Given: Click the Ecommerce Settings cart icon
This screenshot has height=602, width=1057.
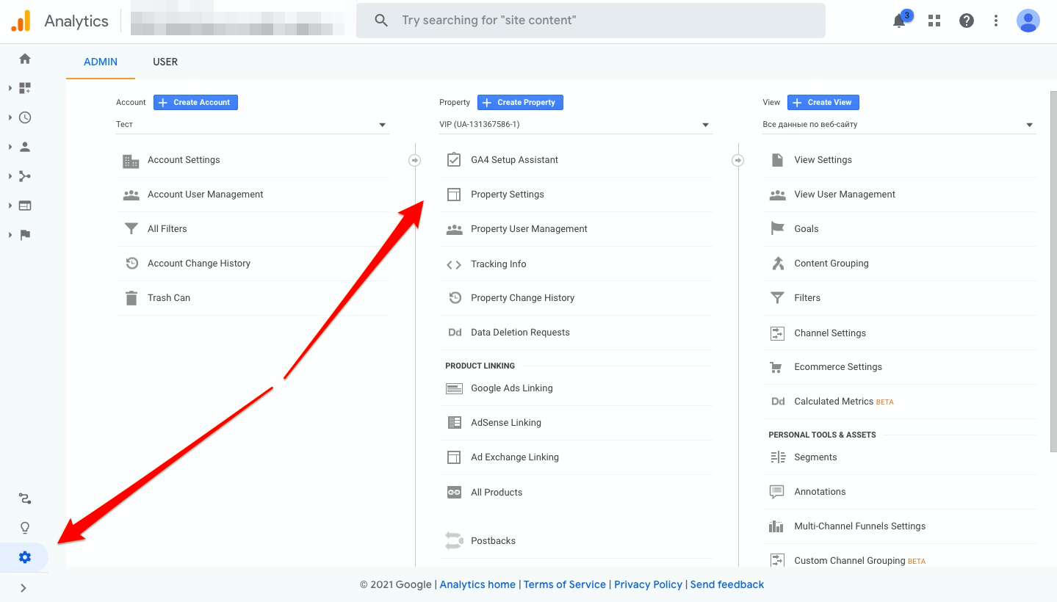Looking at the screenshot, I should click(x=776, y=367).
